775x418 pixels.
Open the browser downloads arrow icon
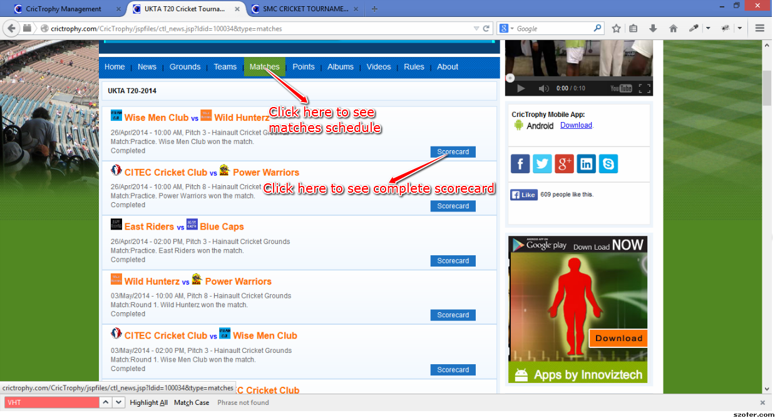click(653, 28)
